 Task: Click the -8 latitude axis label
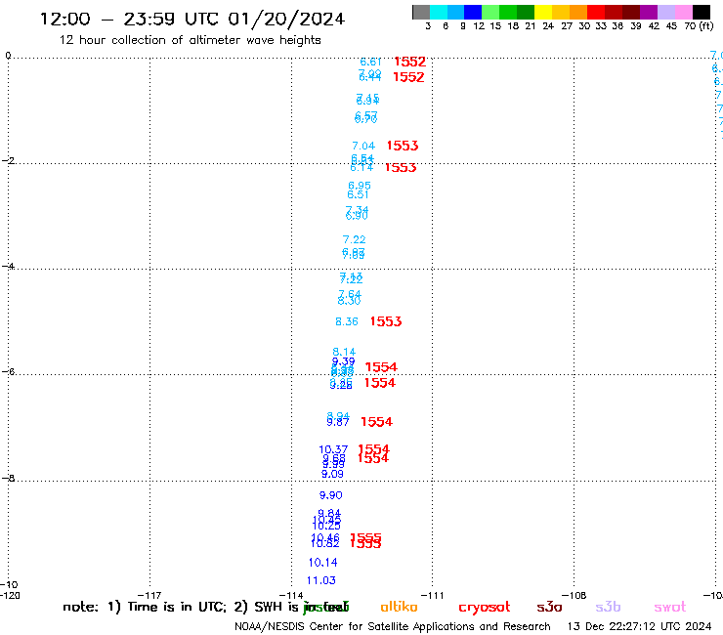(x=8, y=478)
